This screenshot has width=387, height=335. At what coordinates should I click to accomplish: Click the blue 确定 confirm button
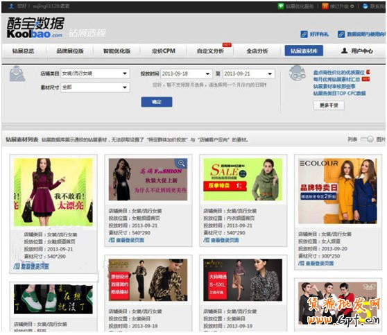coord(157,102)
